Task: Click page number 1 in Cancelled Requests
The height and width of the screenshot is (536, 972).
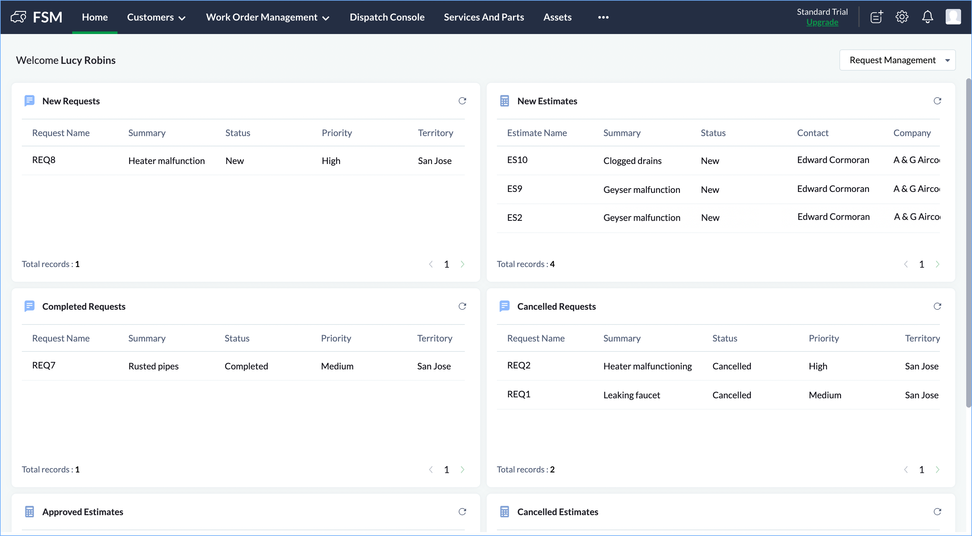Action: 921,469
